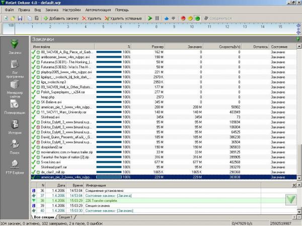Click the Соединиться connect button
The height and width of the screenshot is (226, 302).
(218, 18)
